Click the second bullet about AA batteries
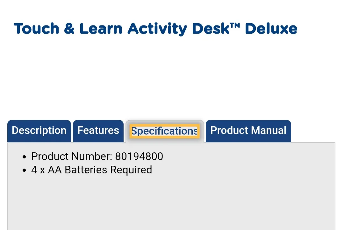 point(91,170)
